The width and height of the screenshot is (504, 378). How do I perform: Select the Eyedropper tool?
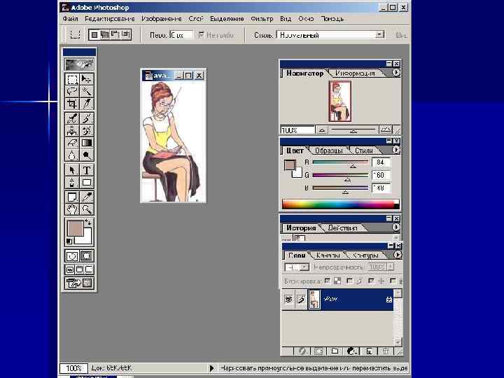[x=86, y=197]
